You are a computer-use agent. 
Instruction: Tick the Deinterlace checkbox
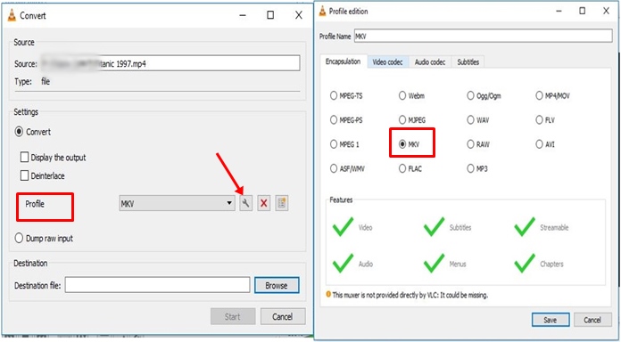pyautogui.click(x=25, y=175)
